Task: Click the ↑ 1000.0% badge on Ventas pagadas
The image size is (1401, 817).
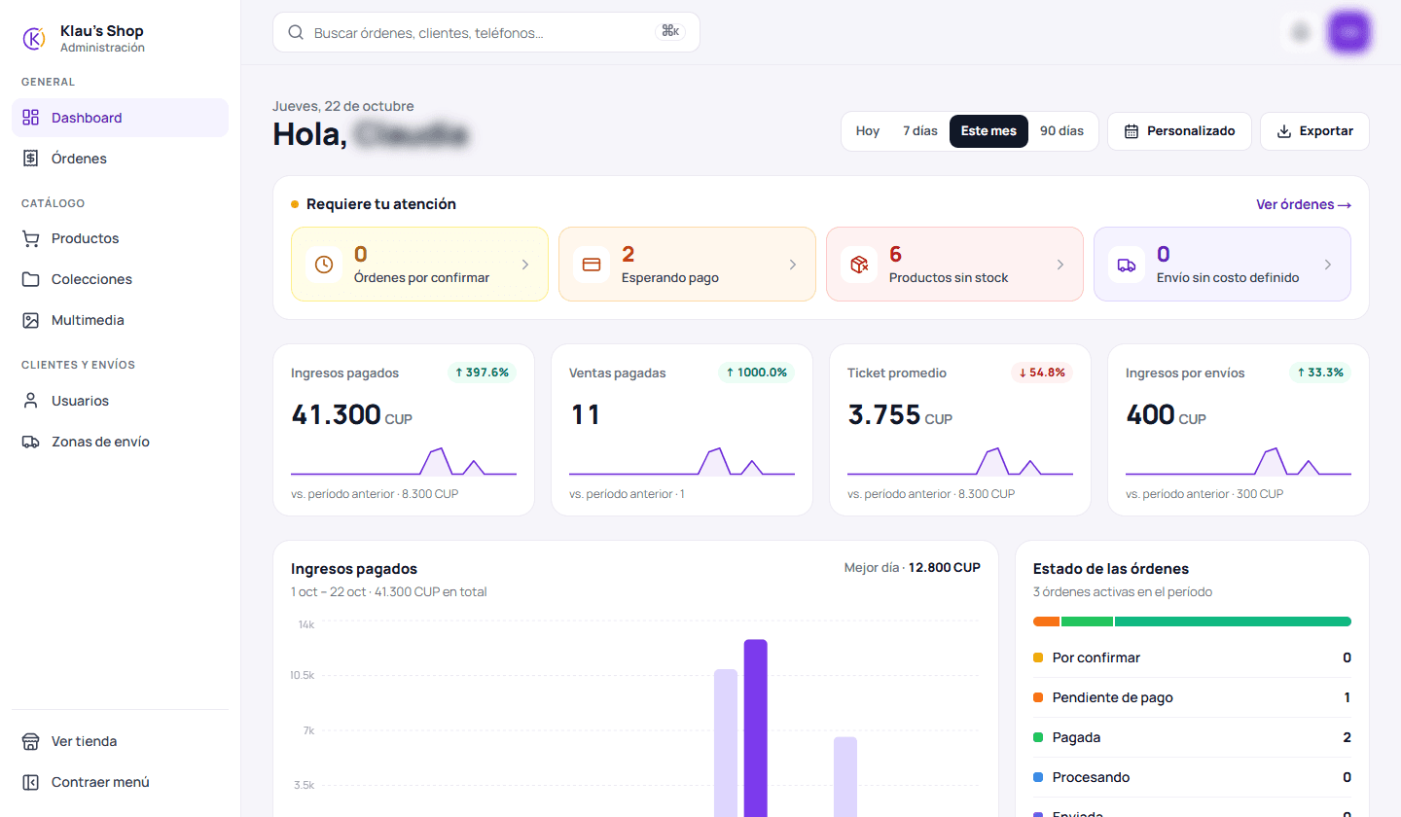Action: tap(756, 373)
